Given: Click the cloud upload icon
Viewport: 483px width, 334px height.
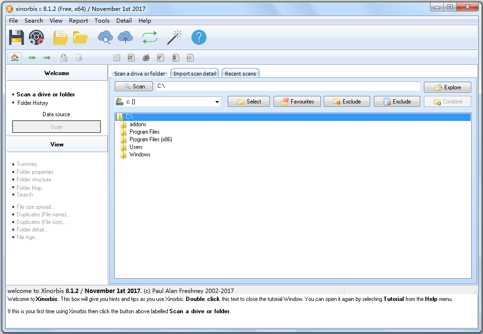Looking at the screenshot, I should coord(125,37).
